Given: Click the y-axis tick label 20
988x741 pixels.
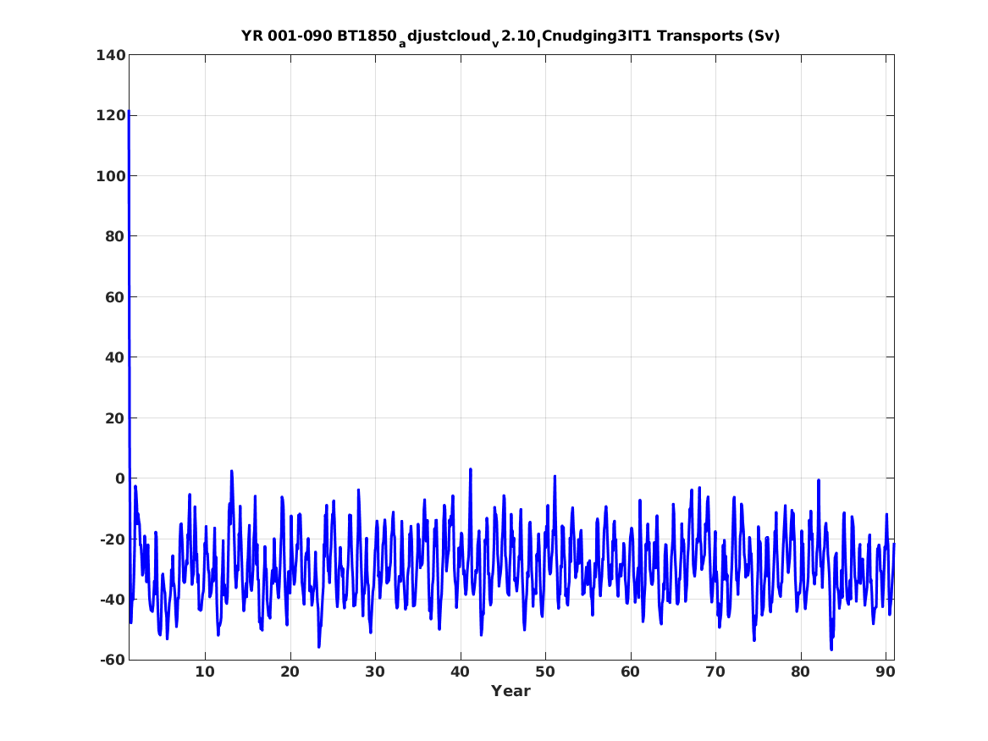Looking at the screenshot, I should tap(114, 418).
